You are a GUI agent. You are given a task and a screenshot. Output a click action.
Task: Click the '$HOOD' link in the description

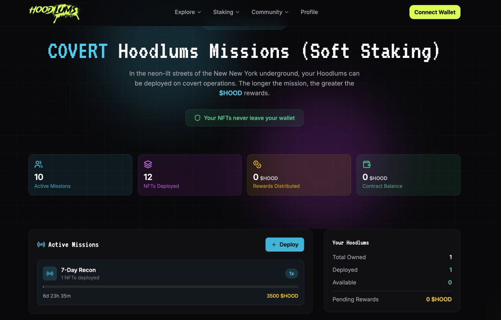[x=230, y=93]
